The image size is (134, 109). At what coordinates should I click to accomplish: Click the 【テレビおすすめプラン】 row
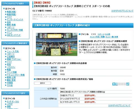click(95, 99)
